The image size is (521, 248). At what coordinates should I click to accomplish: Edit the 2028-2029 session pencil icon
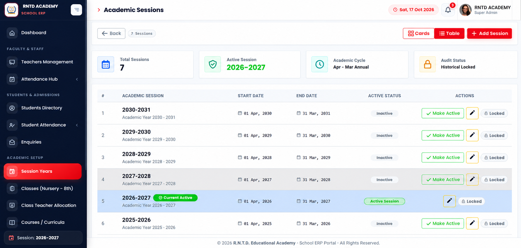coord(472,157)
